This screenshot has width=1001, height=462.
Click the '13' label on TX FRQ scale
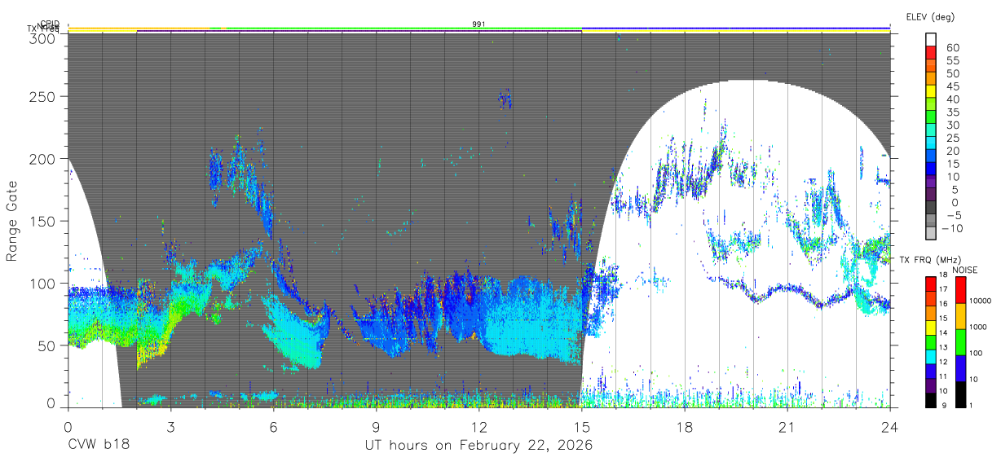pos(943,347)
